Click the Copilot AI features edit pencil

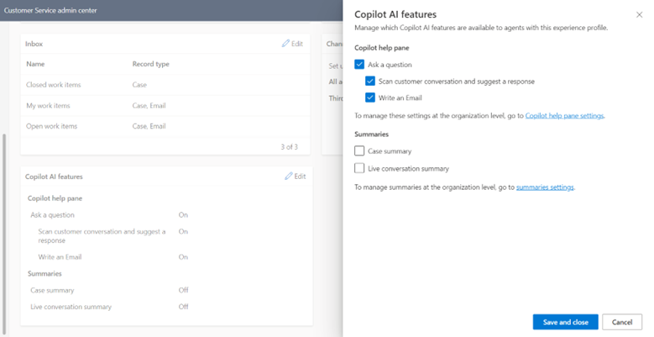[x=290, y=176]
